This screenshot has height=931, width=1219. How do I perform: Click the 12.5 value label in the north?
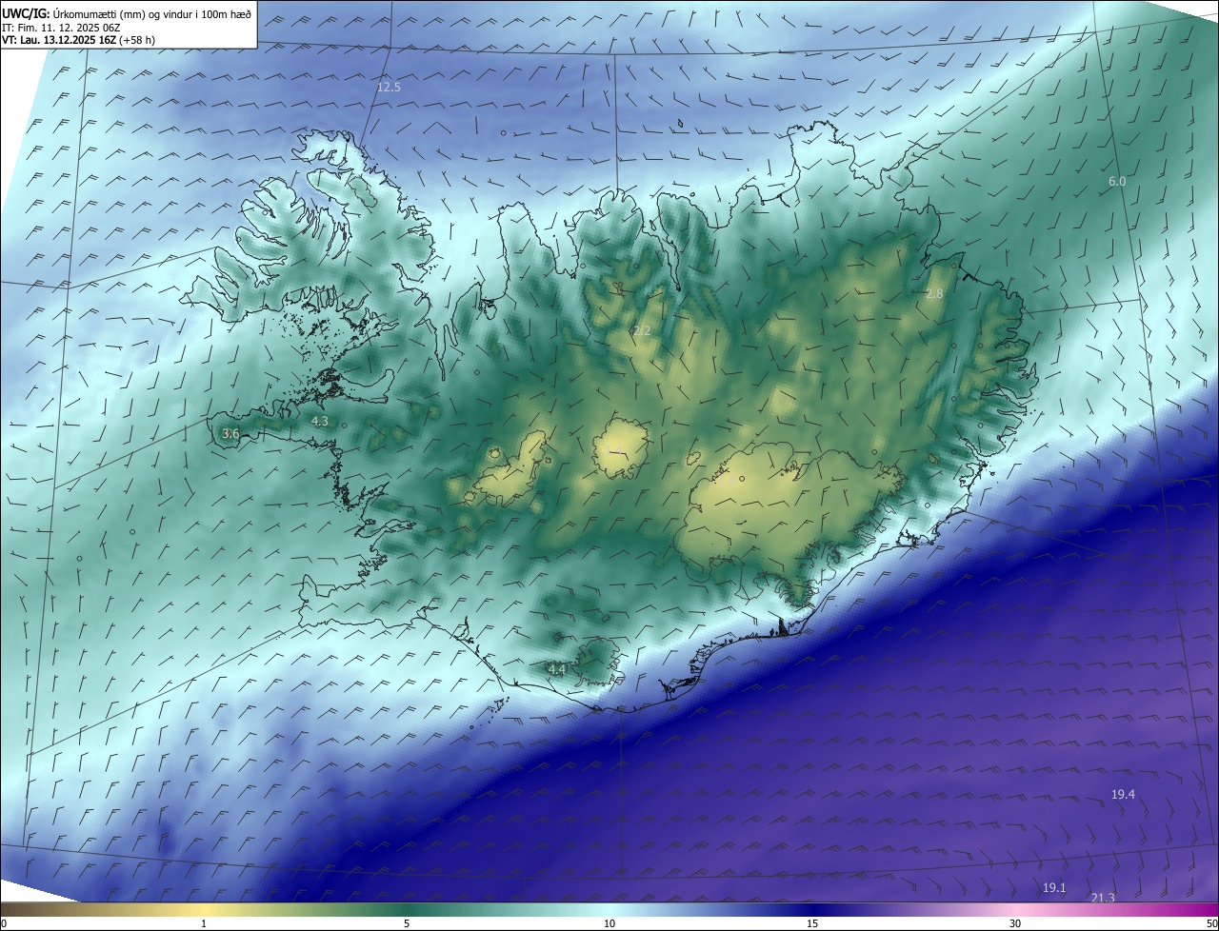click(389, 88)
